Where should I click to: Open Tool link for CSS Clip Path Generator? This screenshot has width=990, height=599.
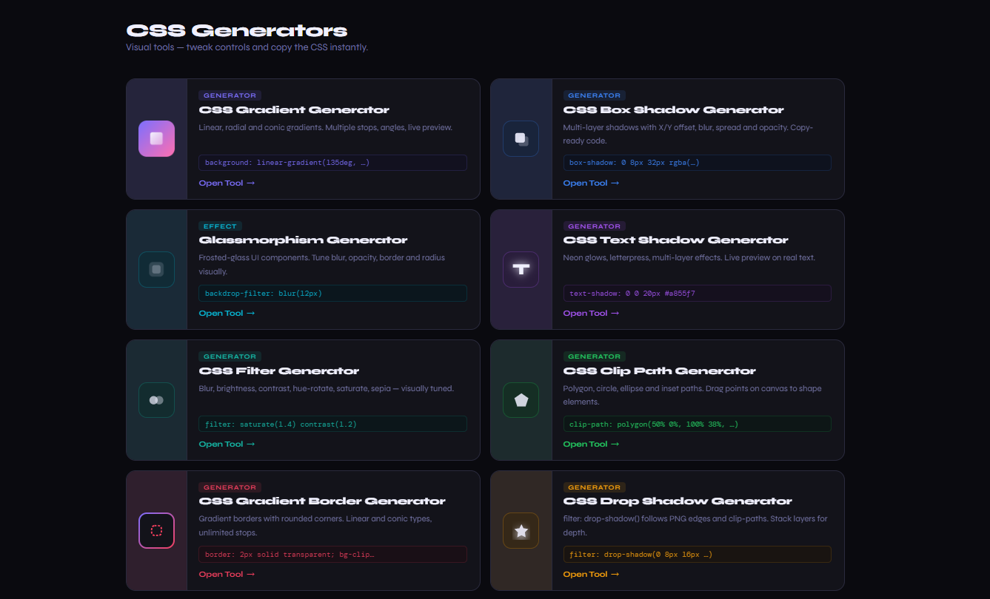click(591, 444)
